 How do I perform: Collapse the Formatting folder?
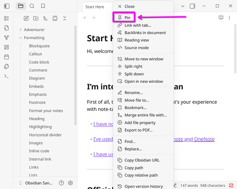coord(20,38)
